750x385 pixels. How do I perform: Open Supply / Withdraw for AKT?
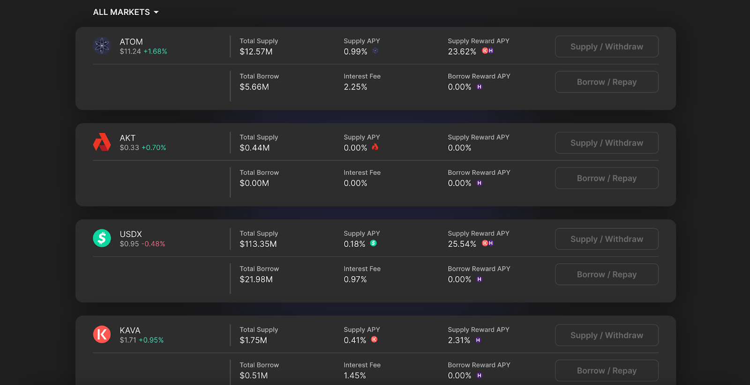coord(607,143)
